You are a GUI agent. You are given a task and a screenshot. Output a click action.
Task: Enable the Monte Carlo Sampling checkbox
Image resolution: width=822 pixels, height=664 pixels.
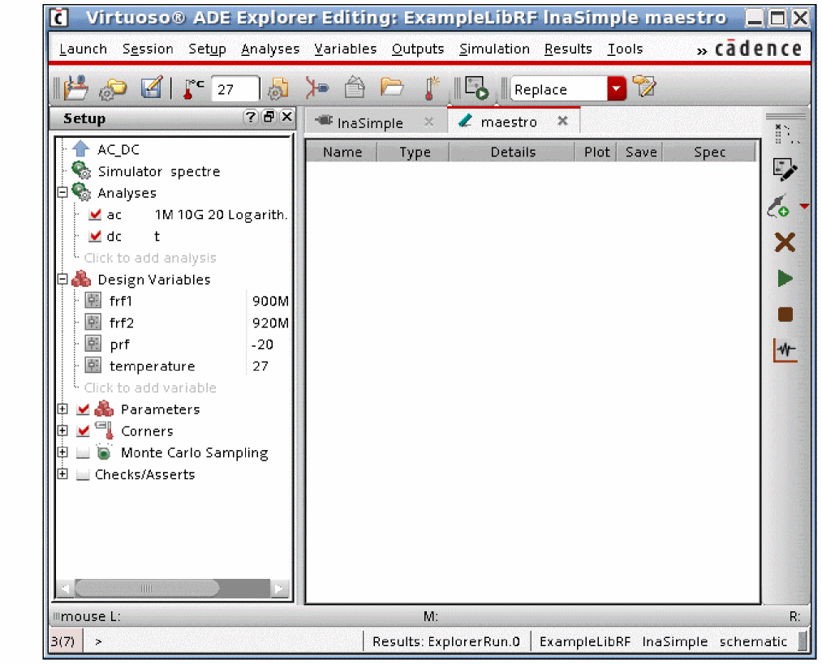tap(84, 453)
